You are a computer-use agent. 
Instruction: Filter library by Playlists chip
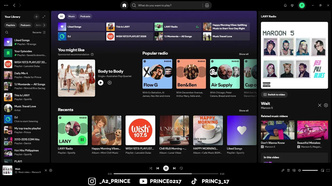pyautogui.click(x=10, y=25)
